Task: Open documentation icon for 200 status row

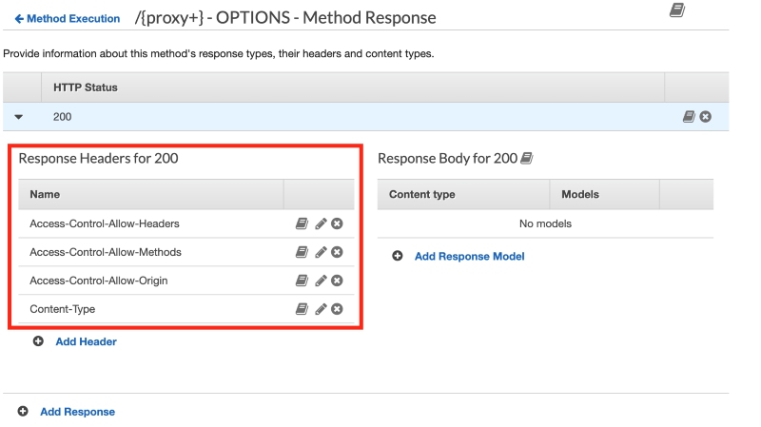Action: tap(689, 116)
